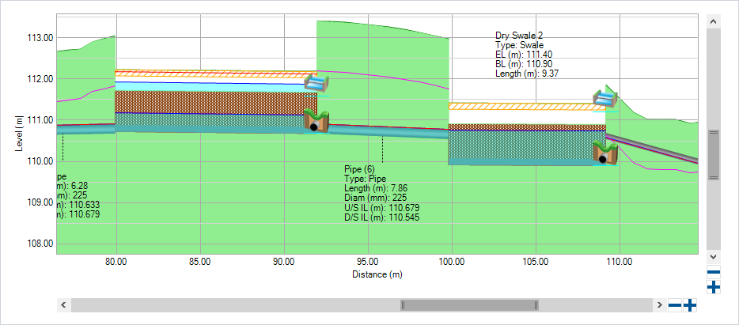
Task: Click the 'Length (m): 9.37' text
Action: (x=527, y=74)
